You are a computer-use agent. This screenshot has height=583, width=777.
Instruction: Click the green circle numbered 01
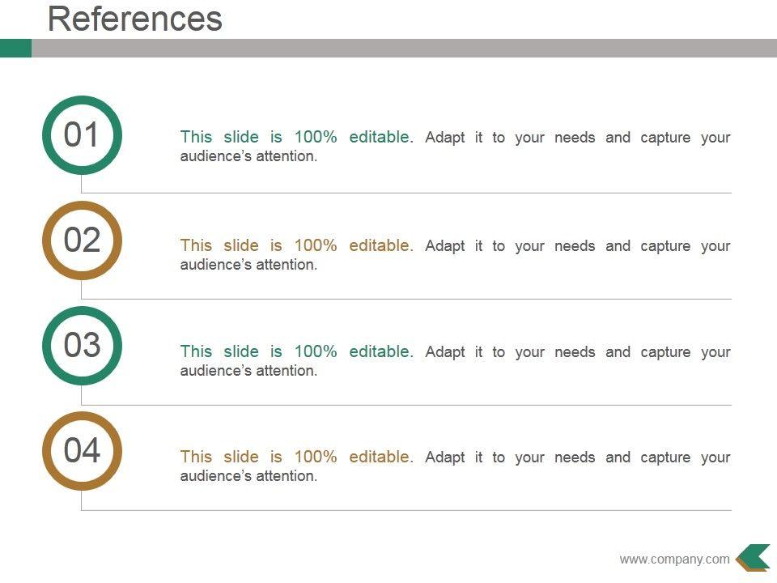(x=81, y=135)
